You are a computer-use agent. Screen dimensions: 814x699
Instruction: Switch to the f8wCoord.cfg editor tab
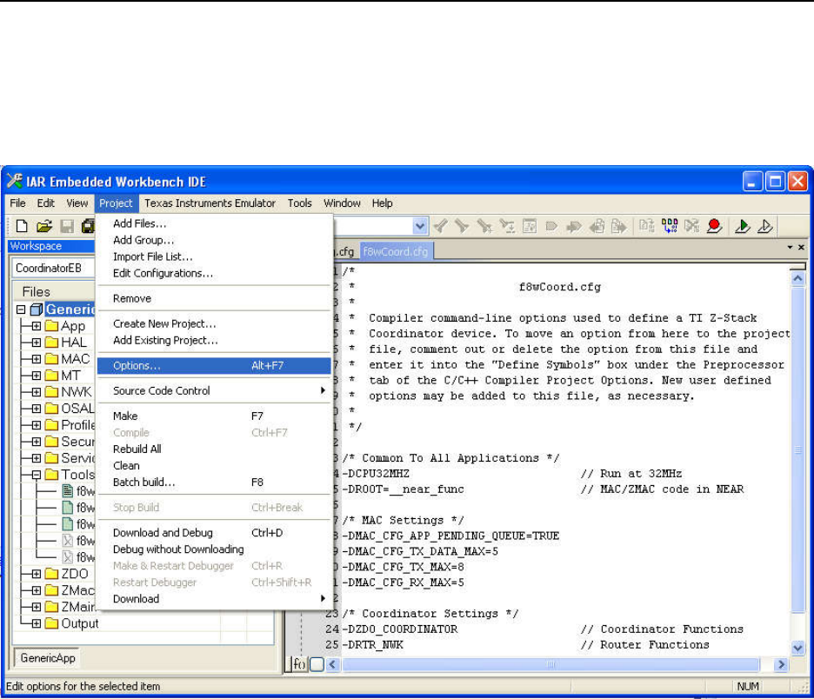click(x=395, y=251)
